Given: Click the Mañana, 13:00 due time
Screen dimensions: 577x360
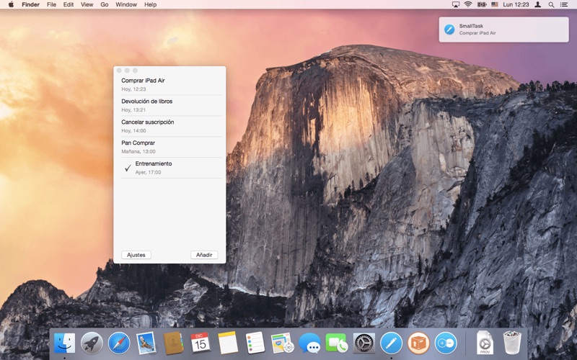Looking at the screenshot, I should pos(138,151).
